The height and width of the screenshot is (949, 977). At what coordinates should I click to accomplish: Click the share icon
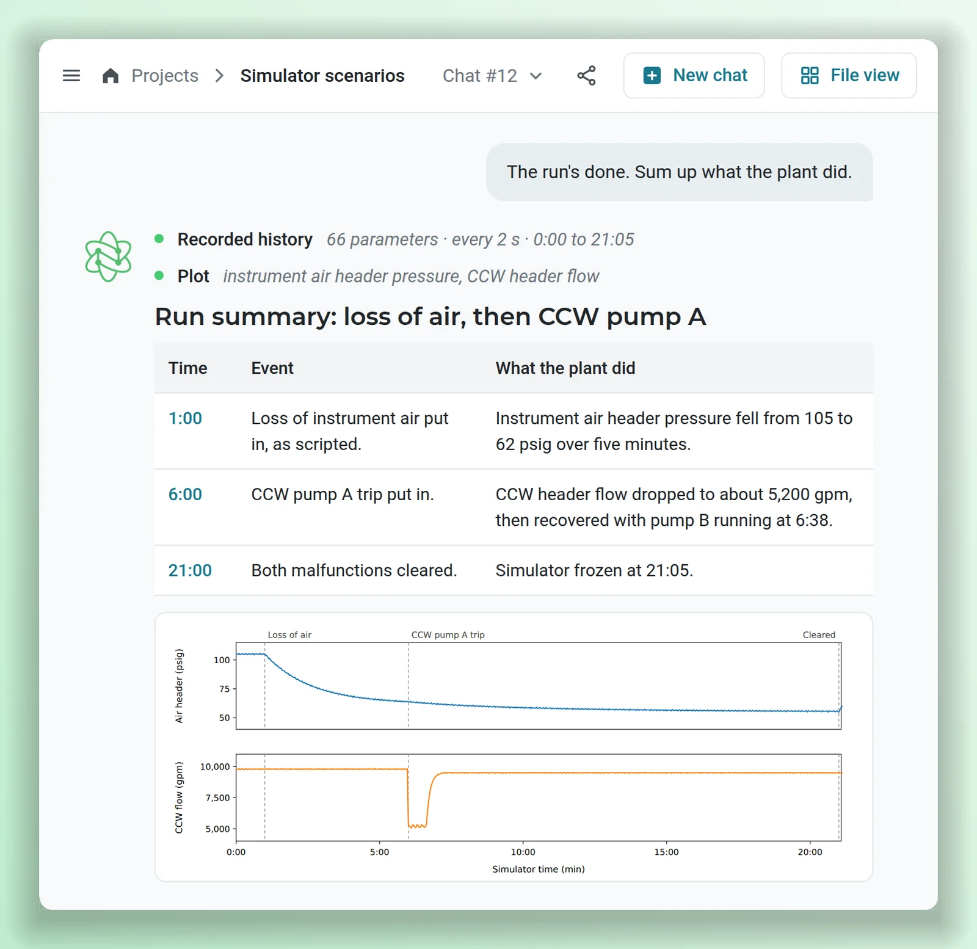586,76
